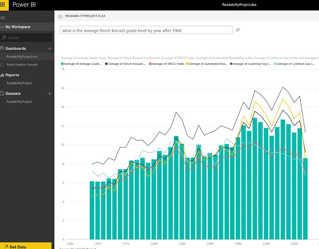The width and height of the screenshot is (319, 249).
Task: Select the yellow Automated Readability legend swatch
Action: 187,64
